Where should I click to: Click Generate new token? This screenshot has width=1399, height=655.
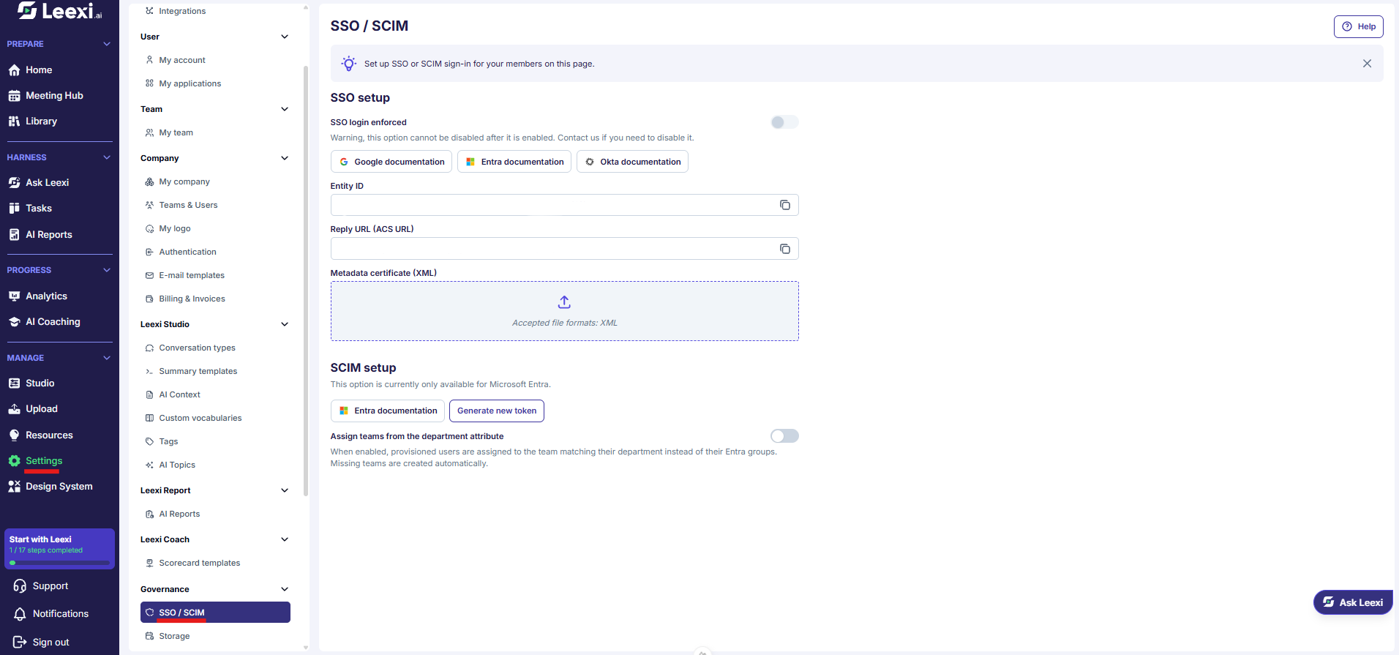(x=497, y=411)
